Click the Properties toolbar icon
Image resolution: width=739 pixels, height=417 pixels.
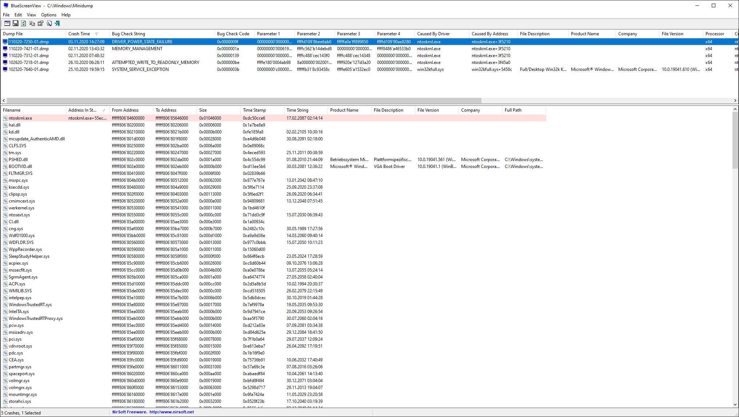[x=40, y=23]
